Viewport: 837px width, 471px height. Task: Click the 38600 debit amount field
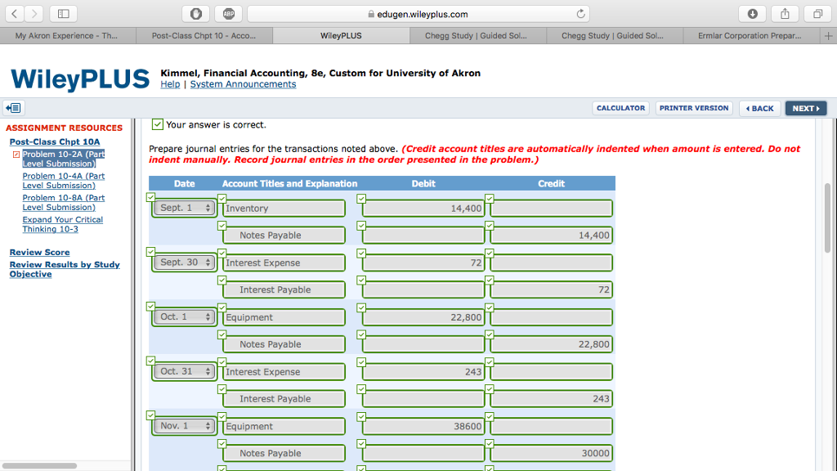pos(423,426)
